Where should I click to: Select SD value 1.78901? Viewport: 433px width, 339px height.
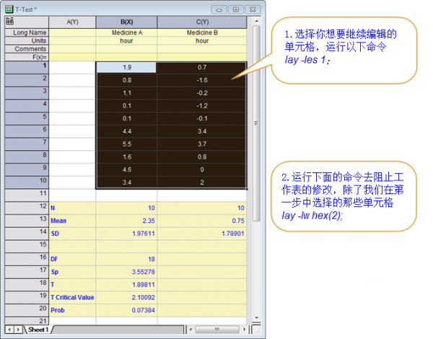(x=202, y=234)
